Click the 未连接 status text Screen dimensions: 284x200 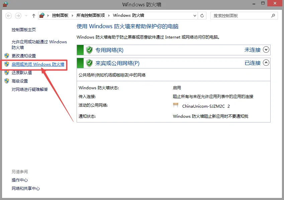coord(252,50)
